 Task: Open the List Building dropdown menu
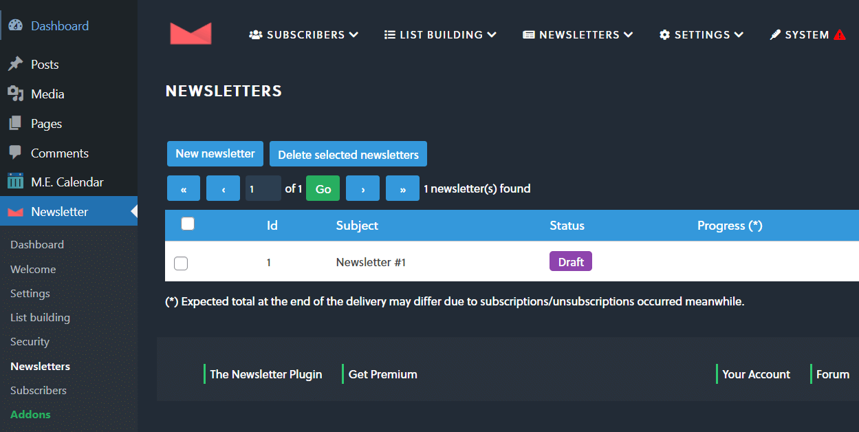tap(440, 34)
